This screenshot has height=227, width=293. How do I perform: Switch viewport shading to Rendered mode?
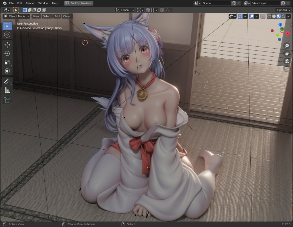coord(284,16)
